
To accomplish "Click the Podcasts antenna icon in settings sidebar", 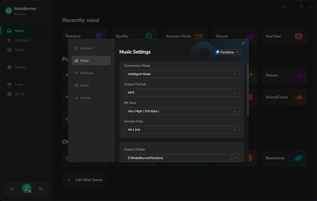I will point(77,73).
